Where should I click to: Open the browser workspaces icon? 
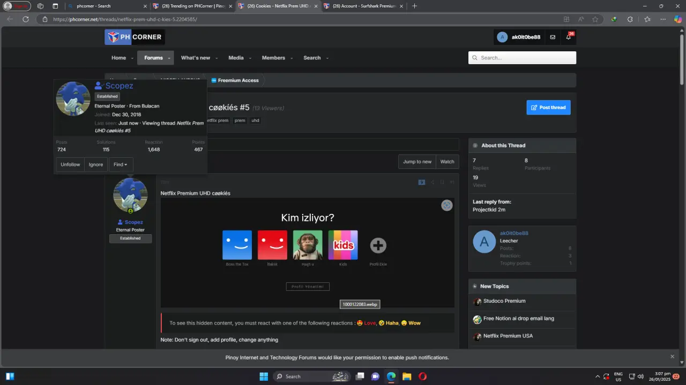tap(40, 6)
